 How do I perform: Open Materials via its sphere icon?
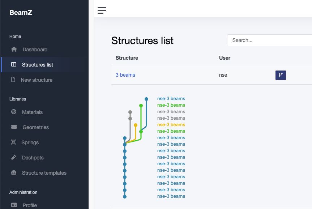tap(13, 112)
